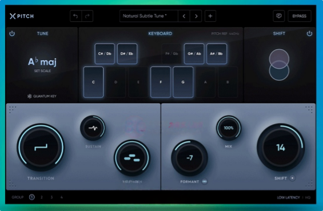Select HQ mode
Image resolution: width=323 pixels, height=211 pixels.
(x=308, y=197)
